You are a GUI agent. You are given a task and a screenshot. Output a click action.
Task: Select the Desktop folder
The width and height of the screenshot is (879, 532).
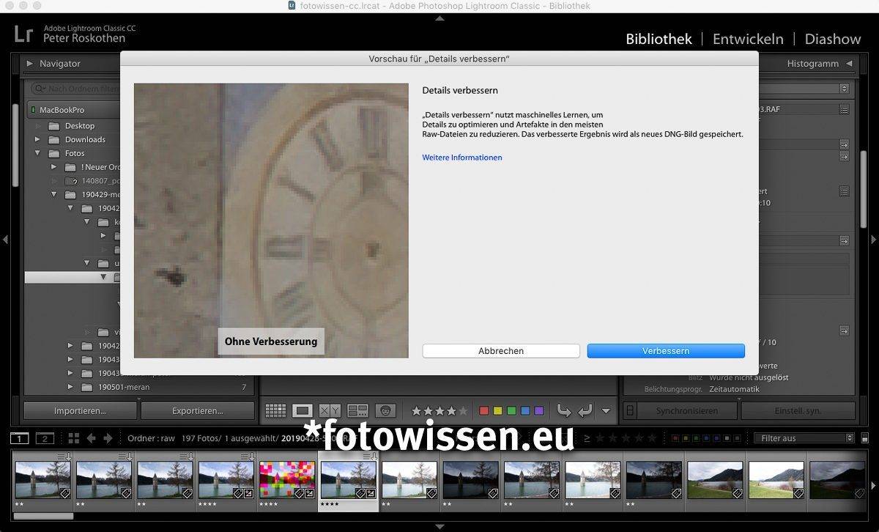tap(79, 126)
